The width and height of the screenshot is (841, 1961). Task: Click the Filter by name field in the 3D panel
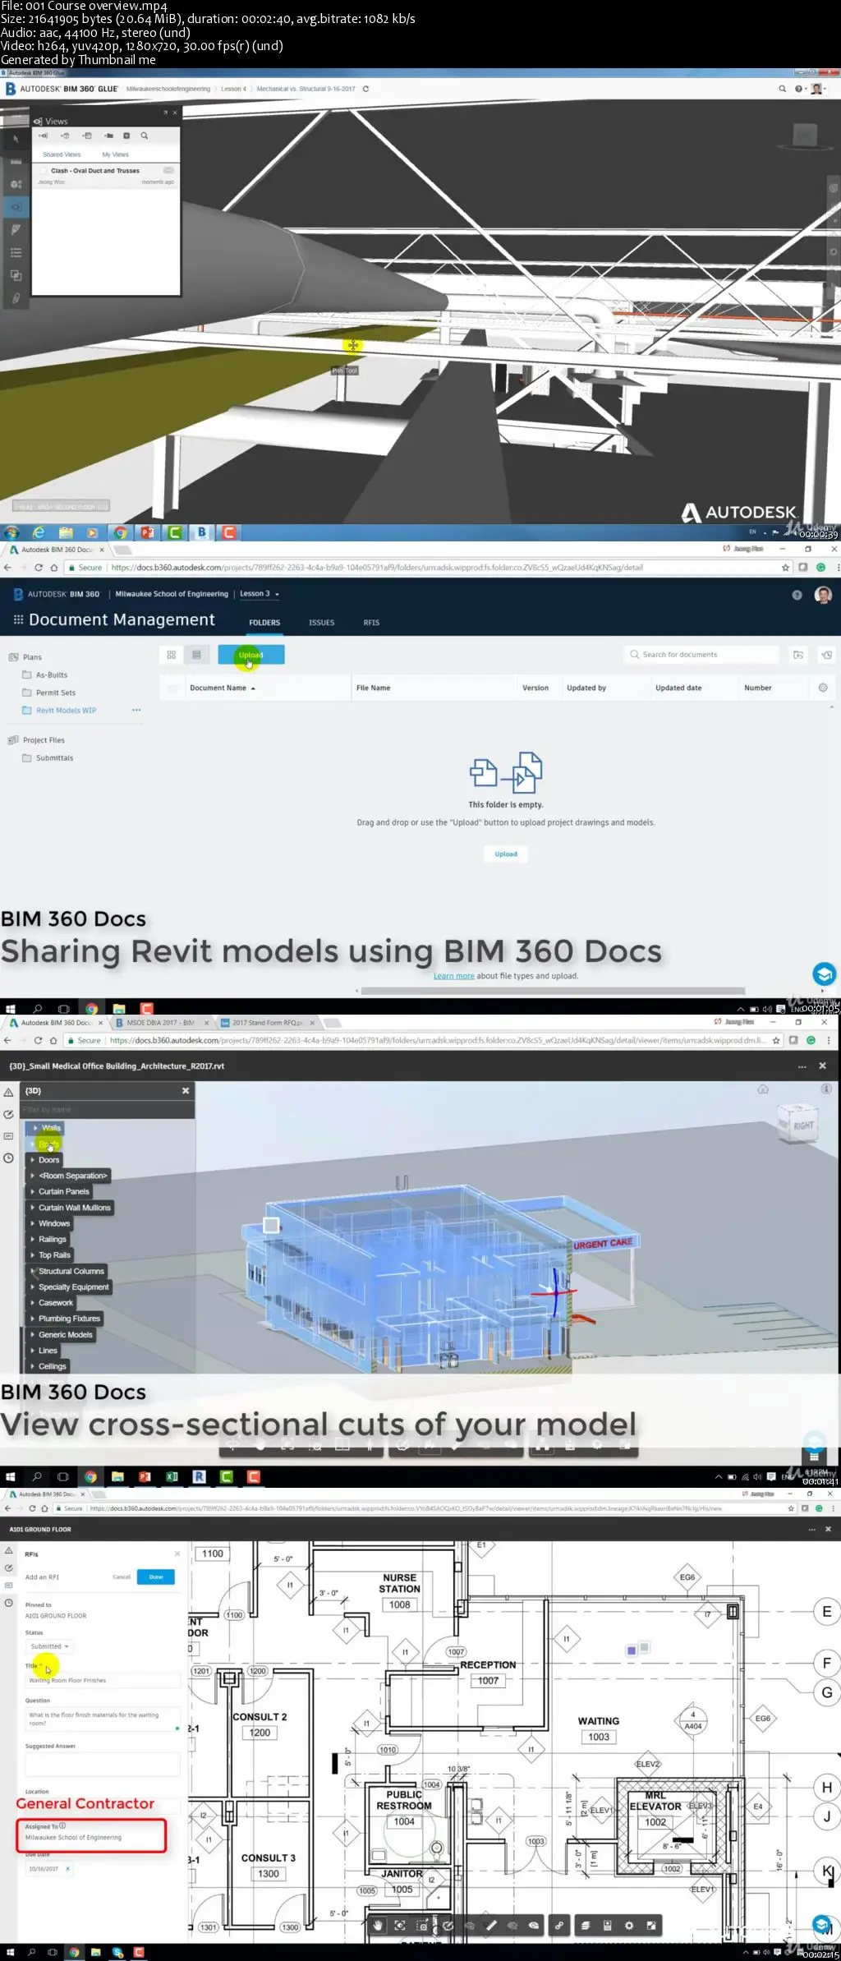tap(107, 1109)
